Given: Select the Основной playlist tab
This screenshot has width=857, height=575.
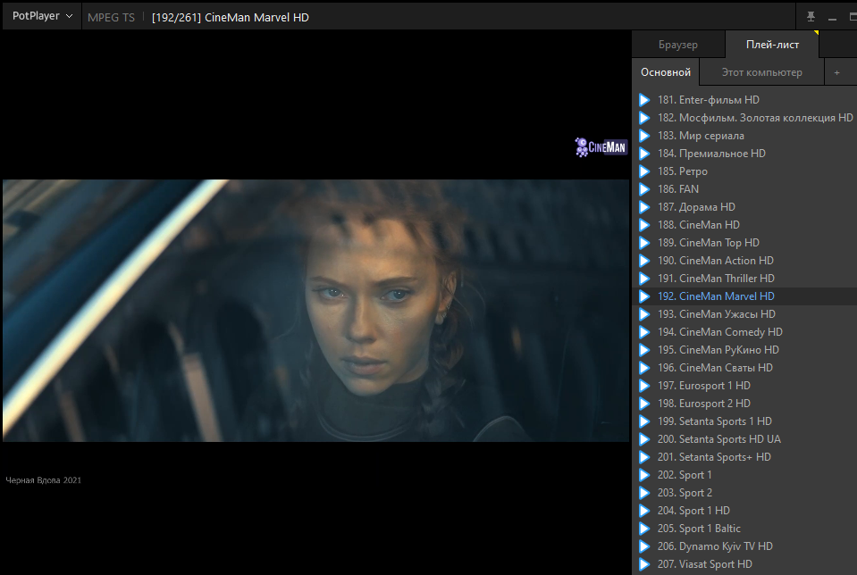Looking at the screenshot, I should [665, 72].
